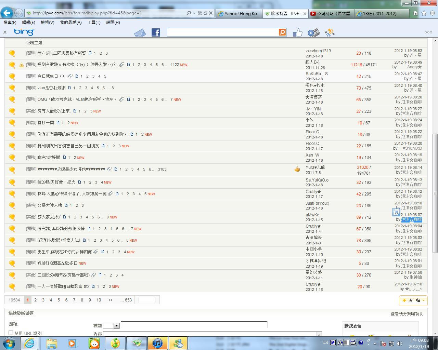
Task: Expand the address bar search dropdown arrow
Action: pyautogui.click(x=194, y=13)
